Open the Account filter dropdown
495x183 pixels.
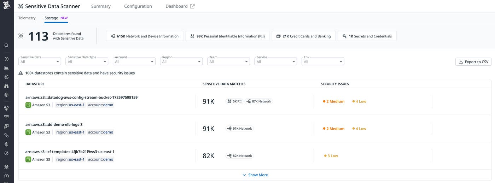click(134, 61)
